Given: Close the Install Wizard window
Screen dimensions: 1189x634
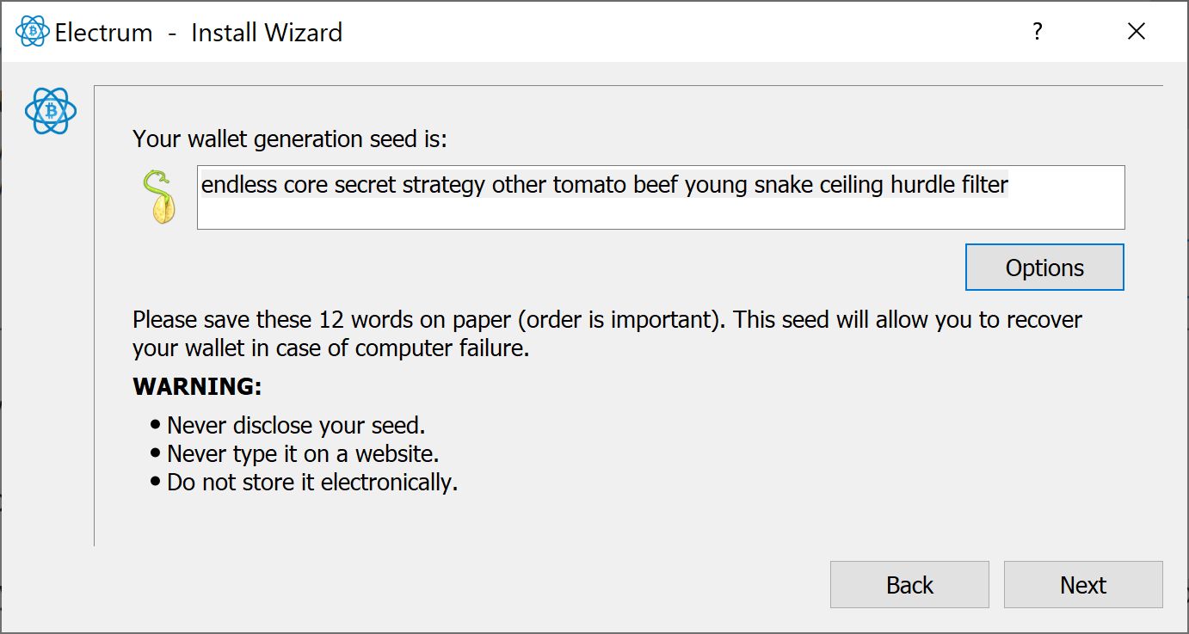Looking at the screenshot, I should click(x=1136, y=32).
